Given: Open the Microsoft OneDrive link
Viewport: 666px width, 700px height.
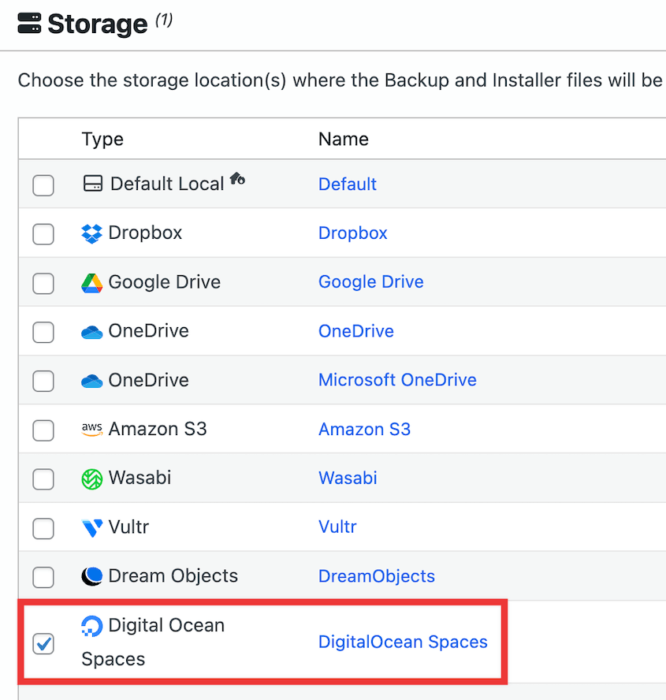Looking at the screenshot, I should click(x=397, y=380).
